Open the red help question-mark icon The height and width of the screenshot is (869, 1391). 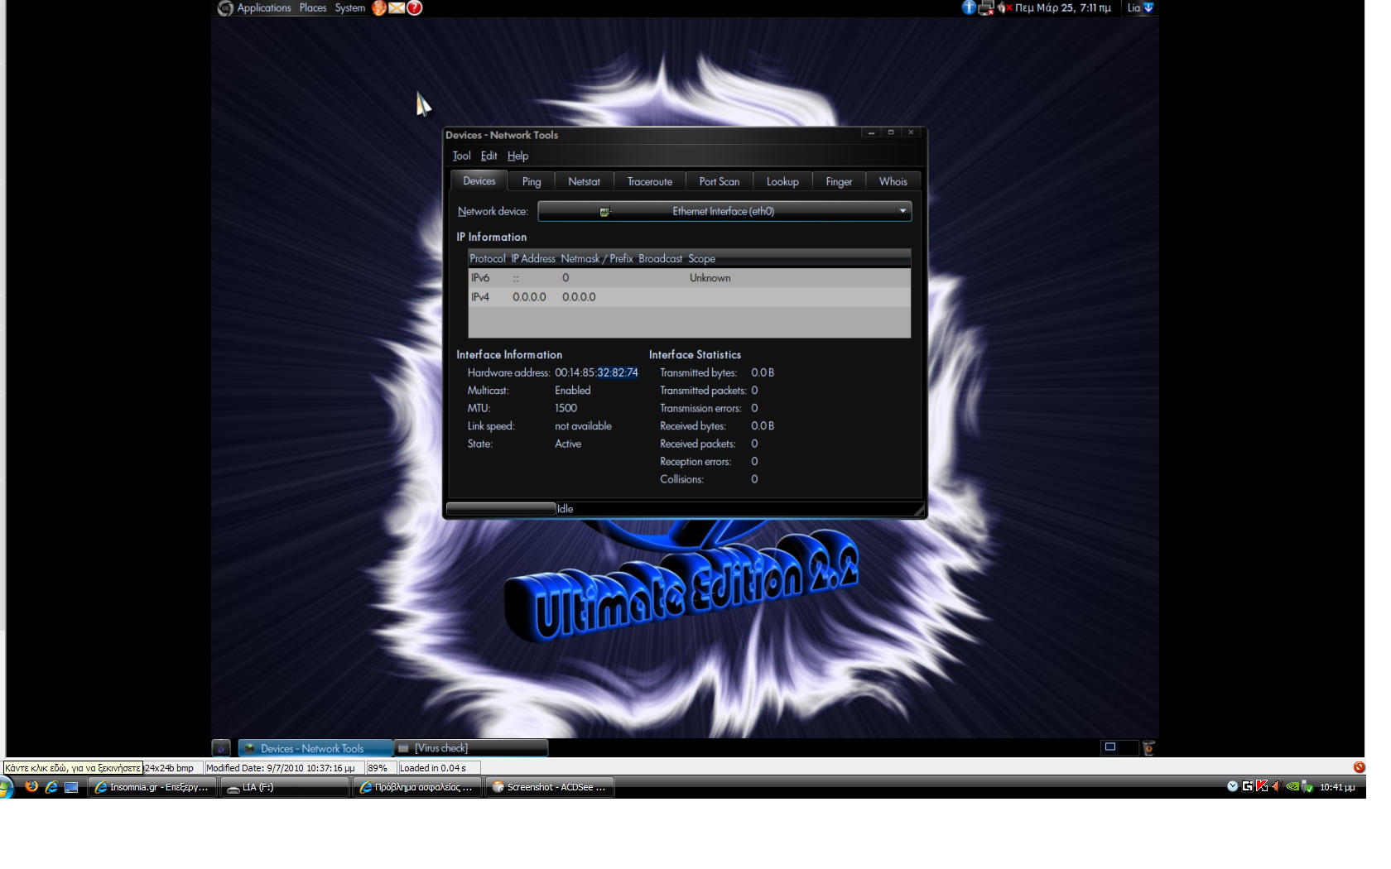(415, 8)
